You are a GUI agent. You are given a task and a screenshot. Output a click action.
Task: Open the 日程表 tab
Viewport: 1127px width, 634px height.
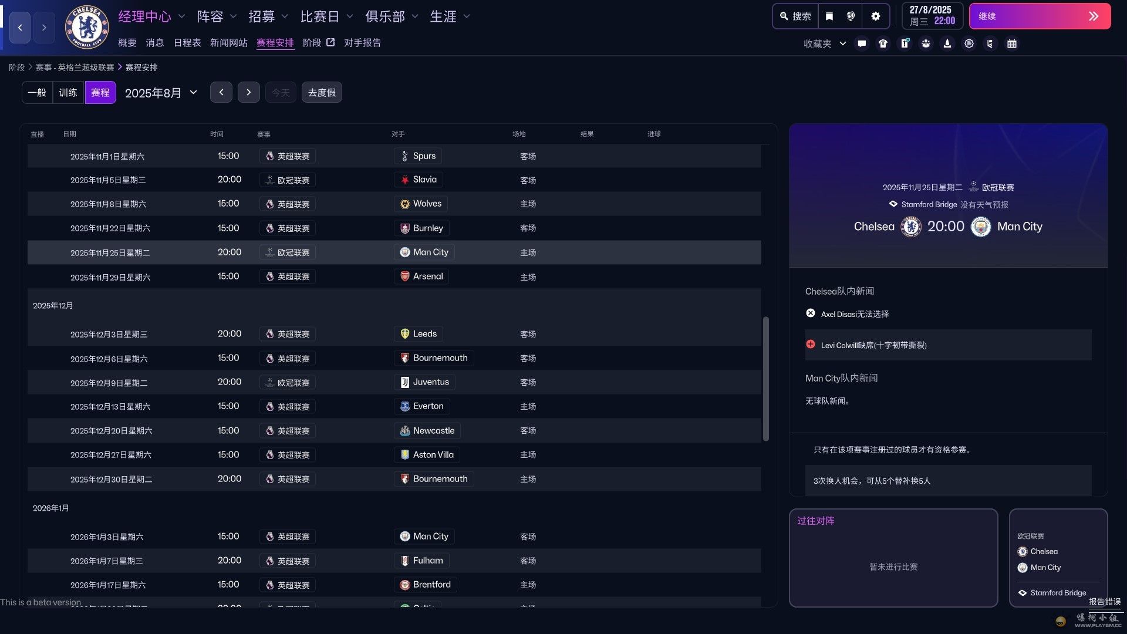tap(187, 43)
